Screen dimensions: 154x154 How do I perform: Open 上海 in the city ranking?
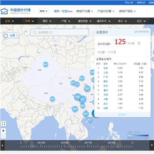click(x=106, y=72)
